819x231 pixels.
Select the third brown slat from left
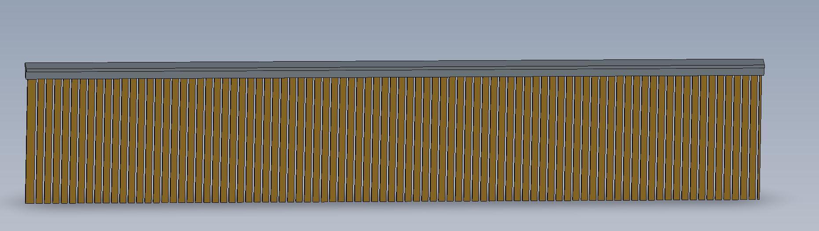pos(48,141)
